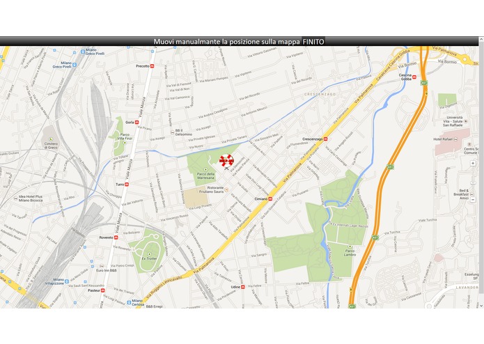Image resolution: width=484 pixels, height=344 pixels.
Task: Click the scrollbar down arrow
Action: pyautogui.click(x=481, y=306)
